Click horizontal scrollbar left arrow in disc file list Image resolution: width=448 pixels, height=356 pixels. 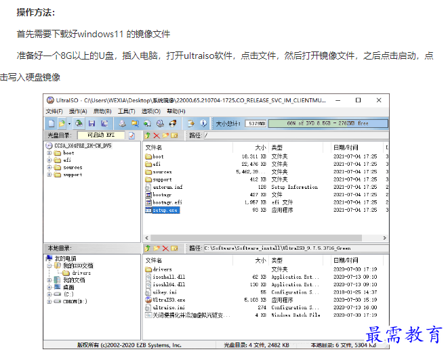(x=147, y=238)
